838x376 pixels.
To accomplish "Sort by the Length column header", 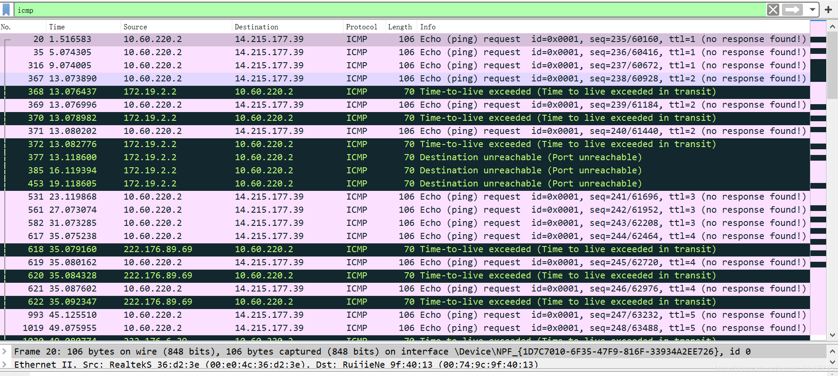I will pyautogui.click(x=401, y=27).
